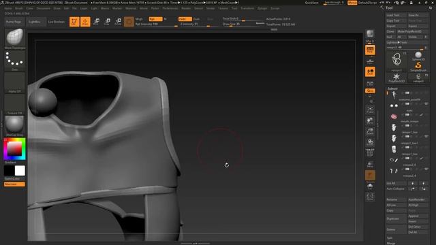Select the Rotate transform icon
The image size is (436, 245).
tap(118, 22)
